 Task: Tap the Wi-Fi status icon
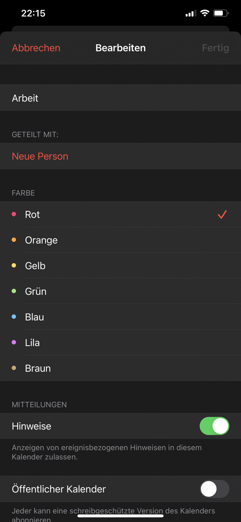click(x=205, y=13)
